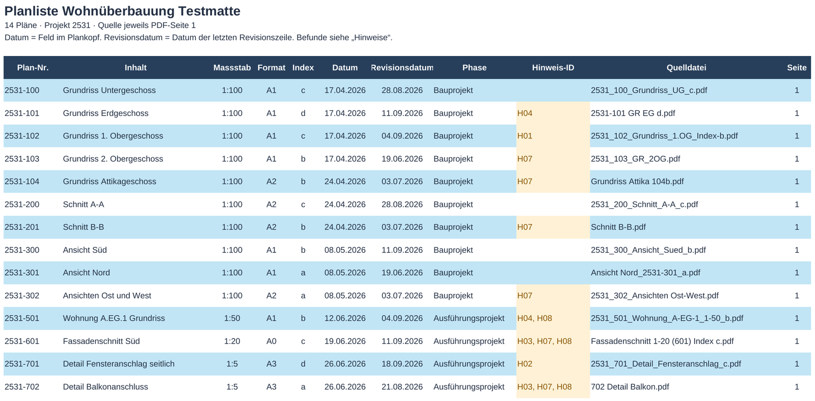Click file Grundriss Attika 104b.pdf
The width and height of the screenshot is (815, 401).
(637, 182)
